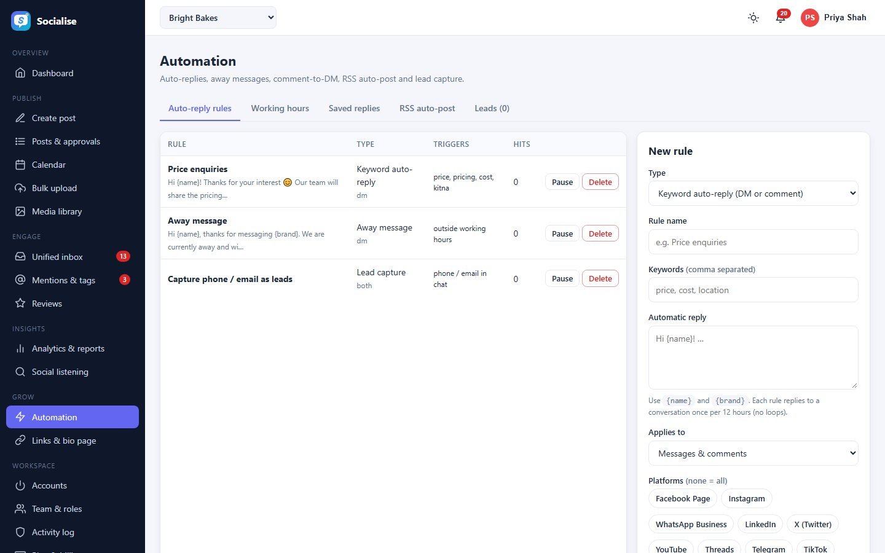Click the Keywords input field
The height and width of the screenshot is (553, 885).
753,290
